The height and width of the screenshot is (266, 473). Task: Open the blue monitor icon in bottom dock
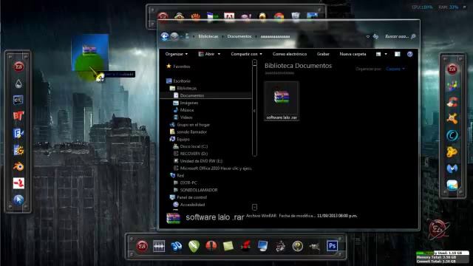click(x=263, y=246)
